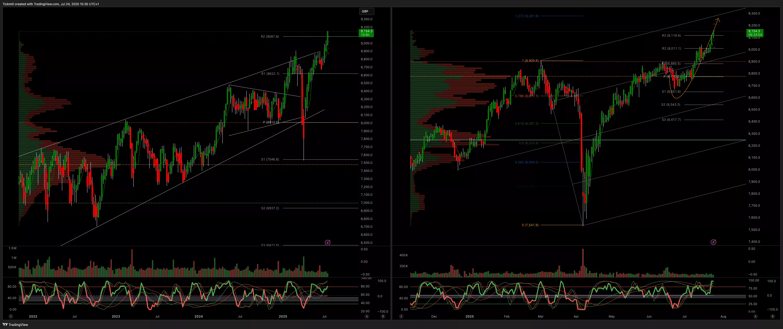Select the S1 (7546.8) pivot label on left chart

pos(269,159)
